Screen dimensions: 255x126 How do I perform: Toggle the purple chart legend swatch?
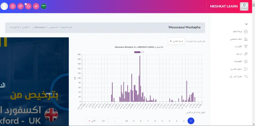tap(137, 52)
